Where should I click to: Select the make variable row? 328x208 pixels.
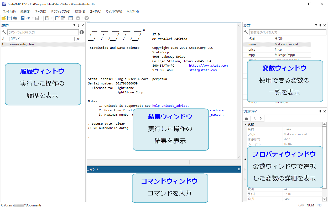tap(277, 44)
